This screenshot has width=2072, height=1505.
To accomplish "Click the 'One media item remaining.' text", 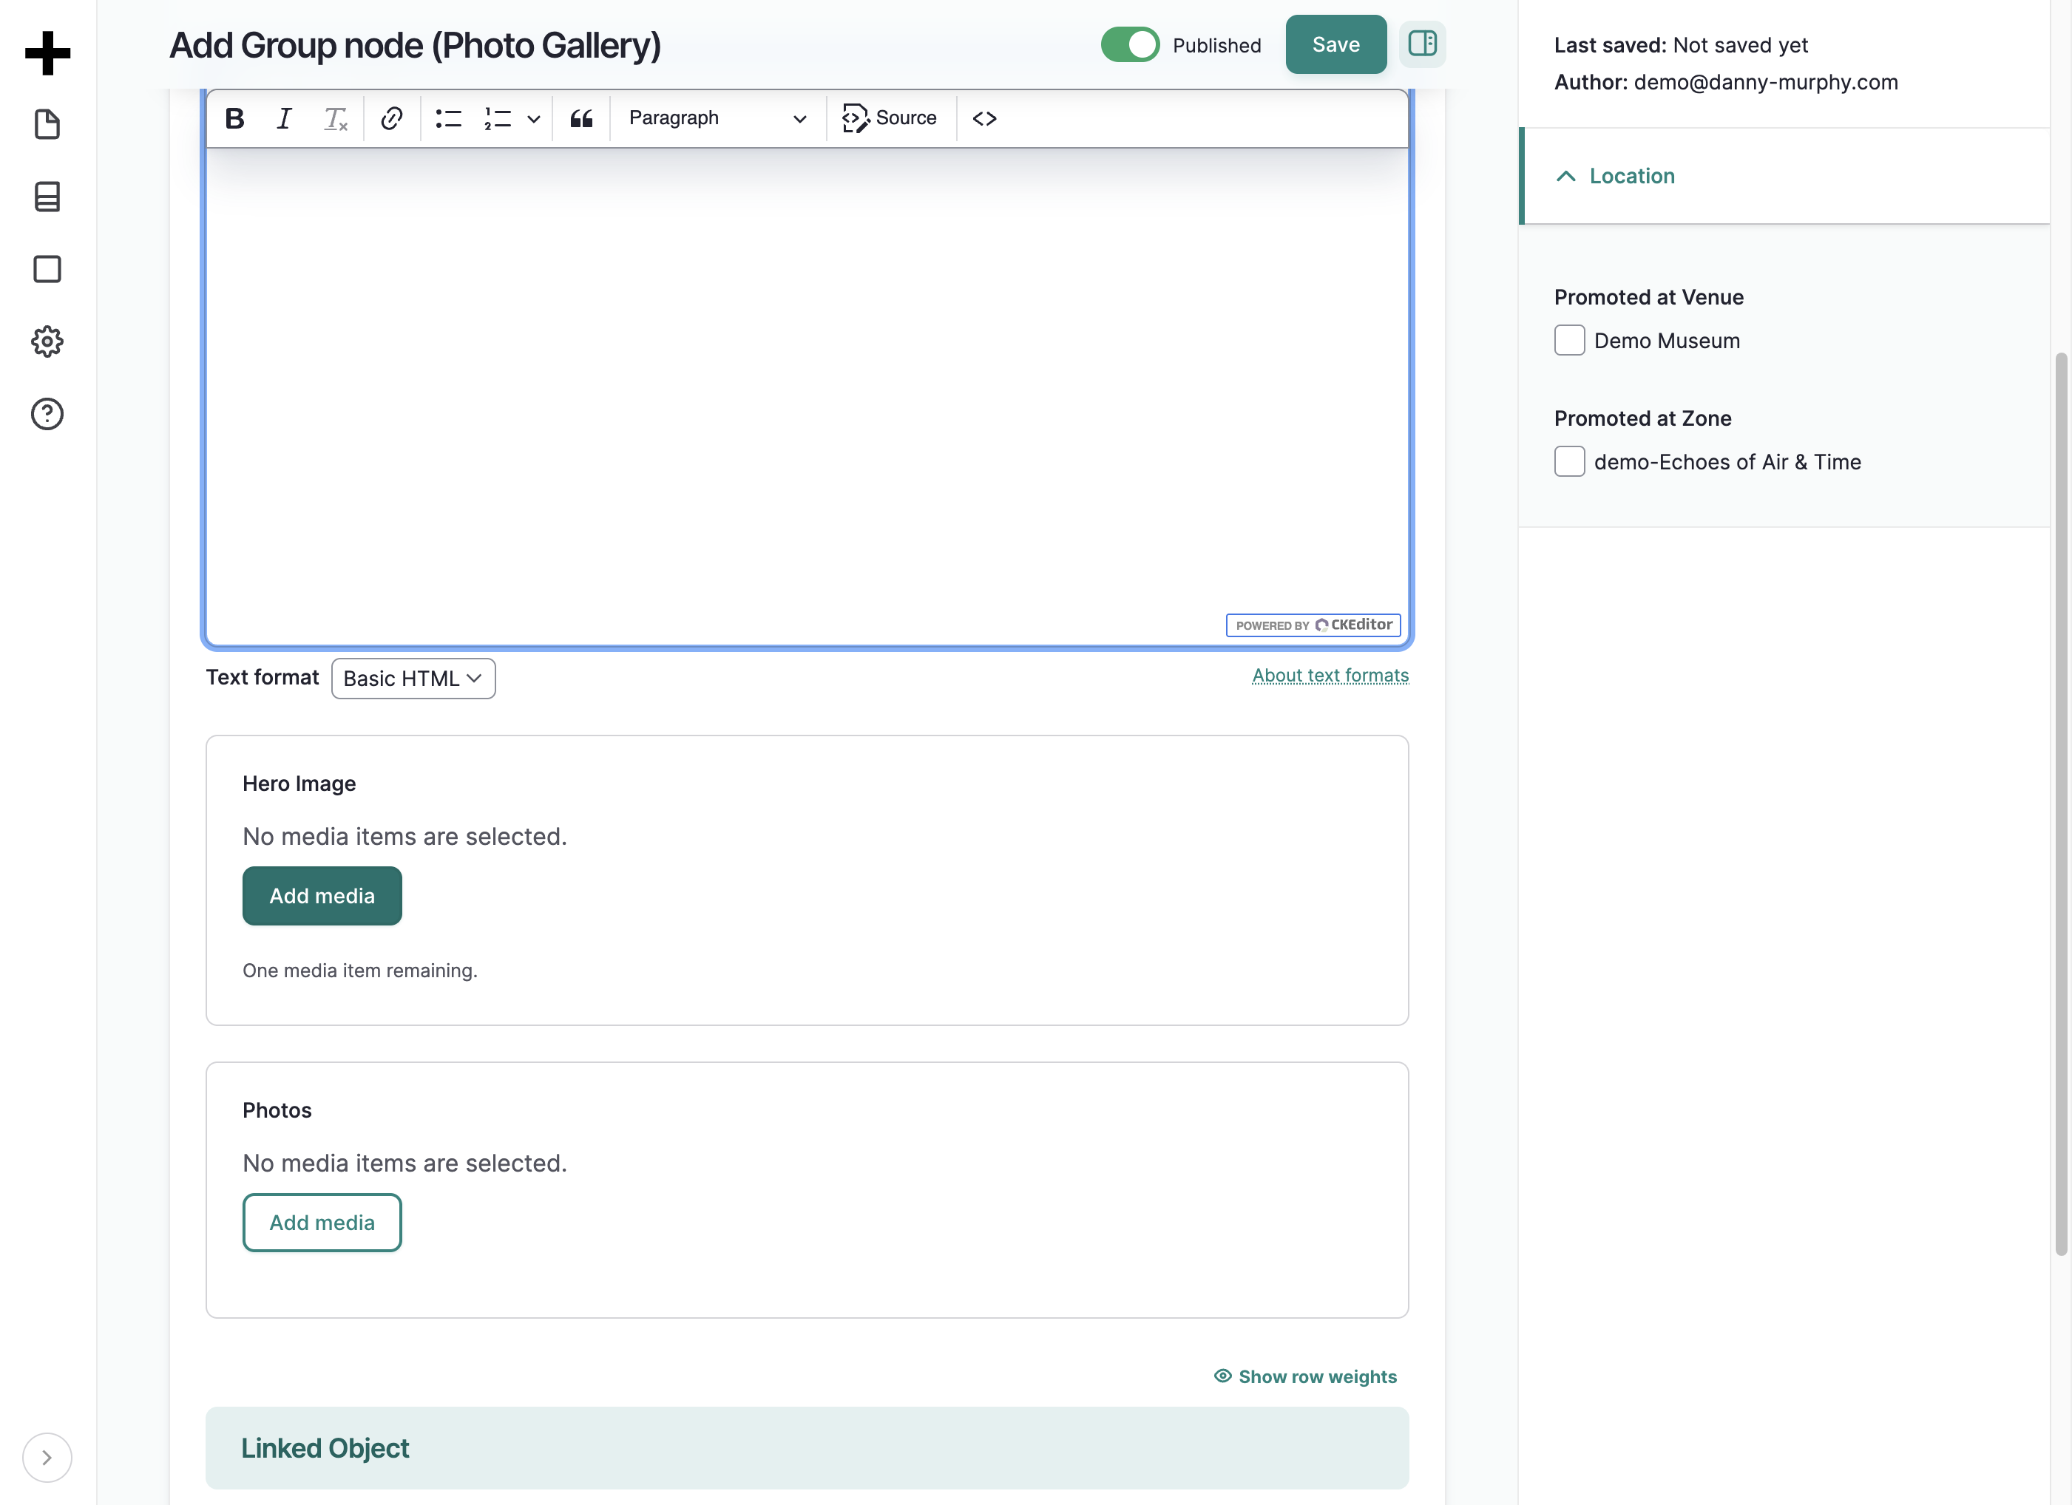I will [360, 971].
